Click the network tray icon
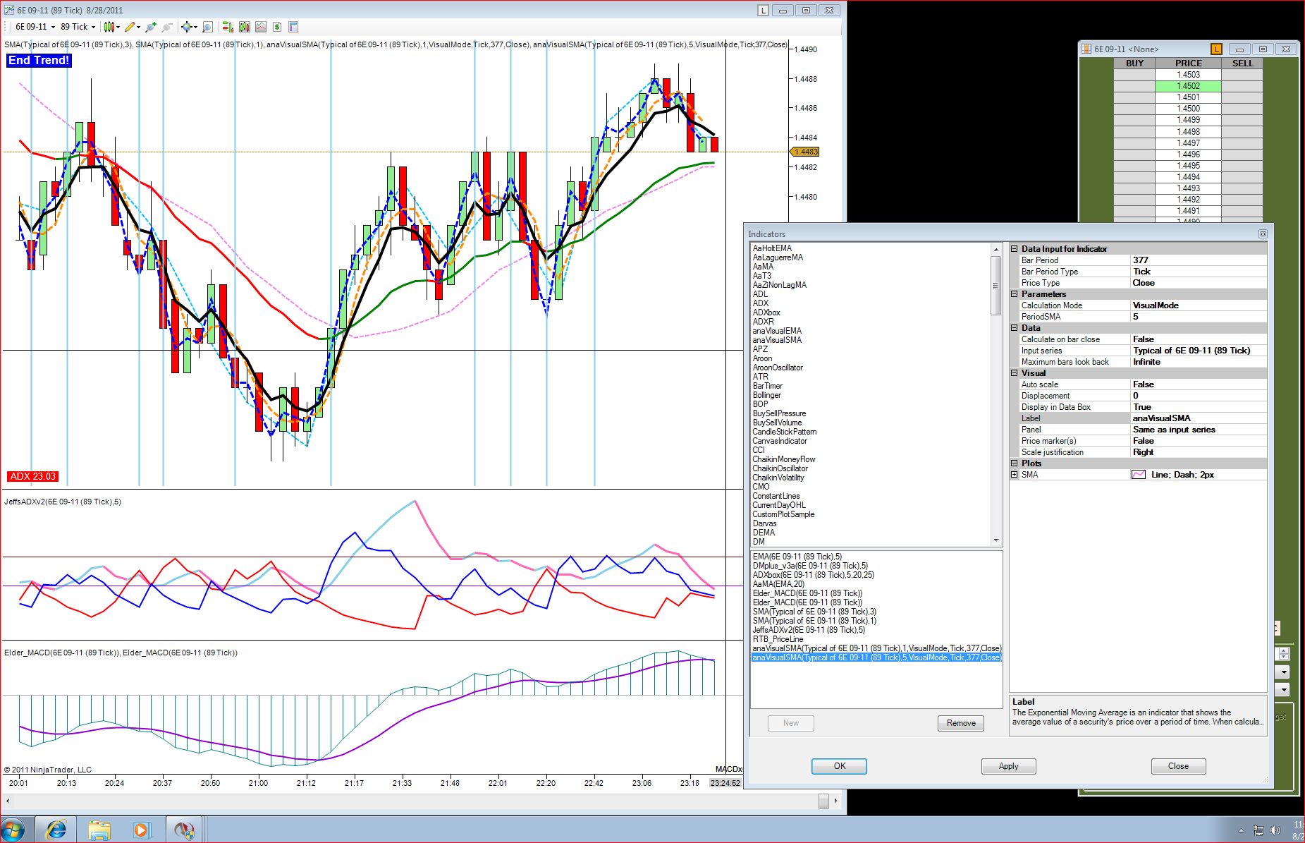 pos(1258,830)
